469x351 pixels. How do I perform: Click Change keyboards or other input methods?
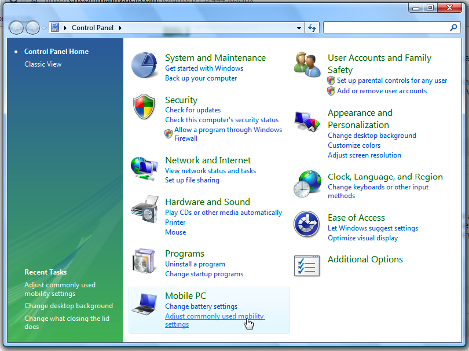[378, 191]
